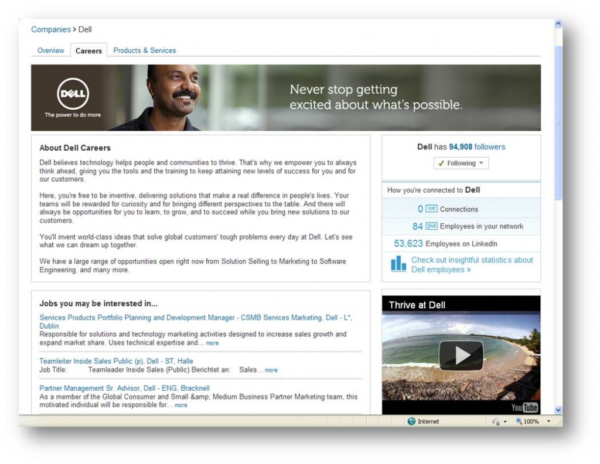Screen dimensions: 600x464
Task: Open Partner Management Sr. Advisor job link
Action: tap(124, 388)
